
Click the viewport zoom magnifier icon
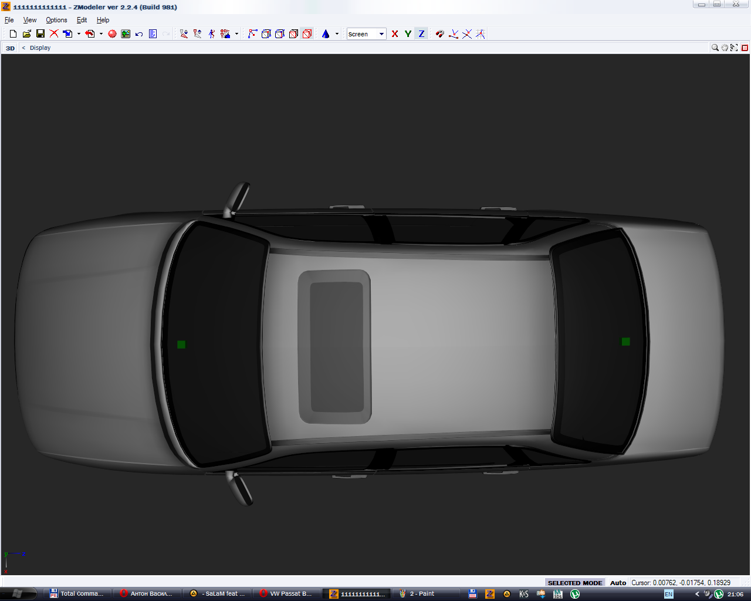(715, 48)
